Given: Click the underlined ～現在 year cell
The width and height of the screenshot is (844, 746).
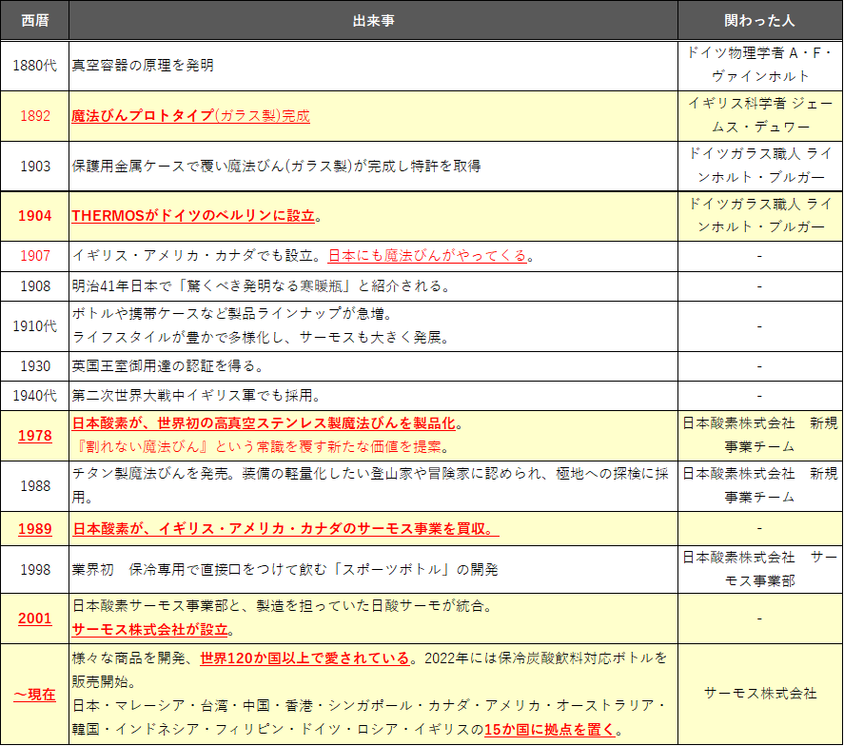Looking at the screenshot, I should click(x=34, y=694).
